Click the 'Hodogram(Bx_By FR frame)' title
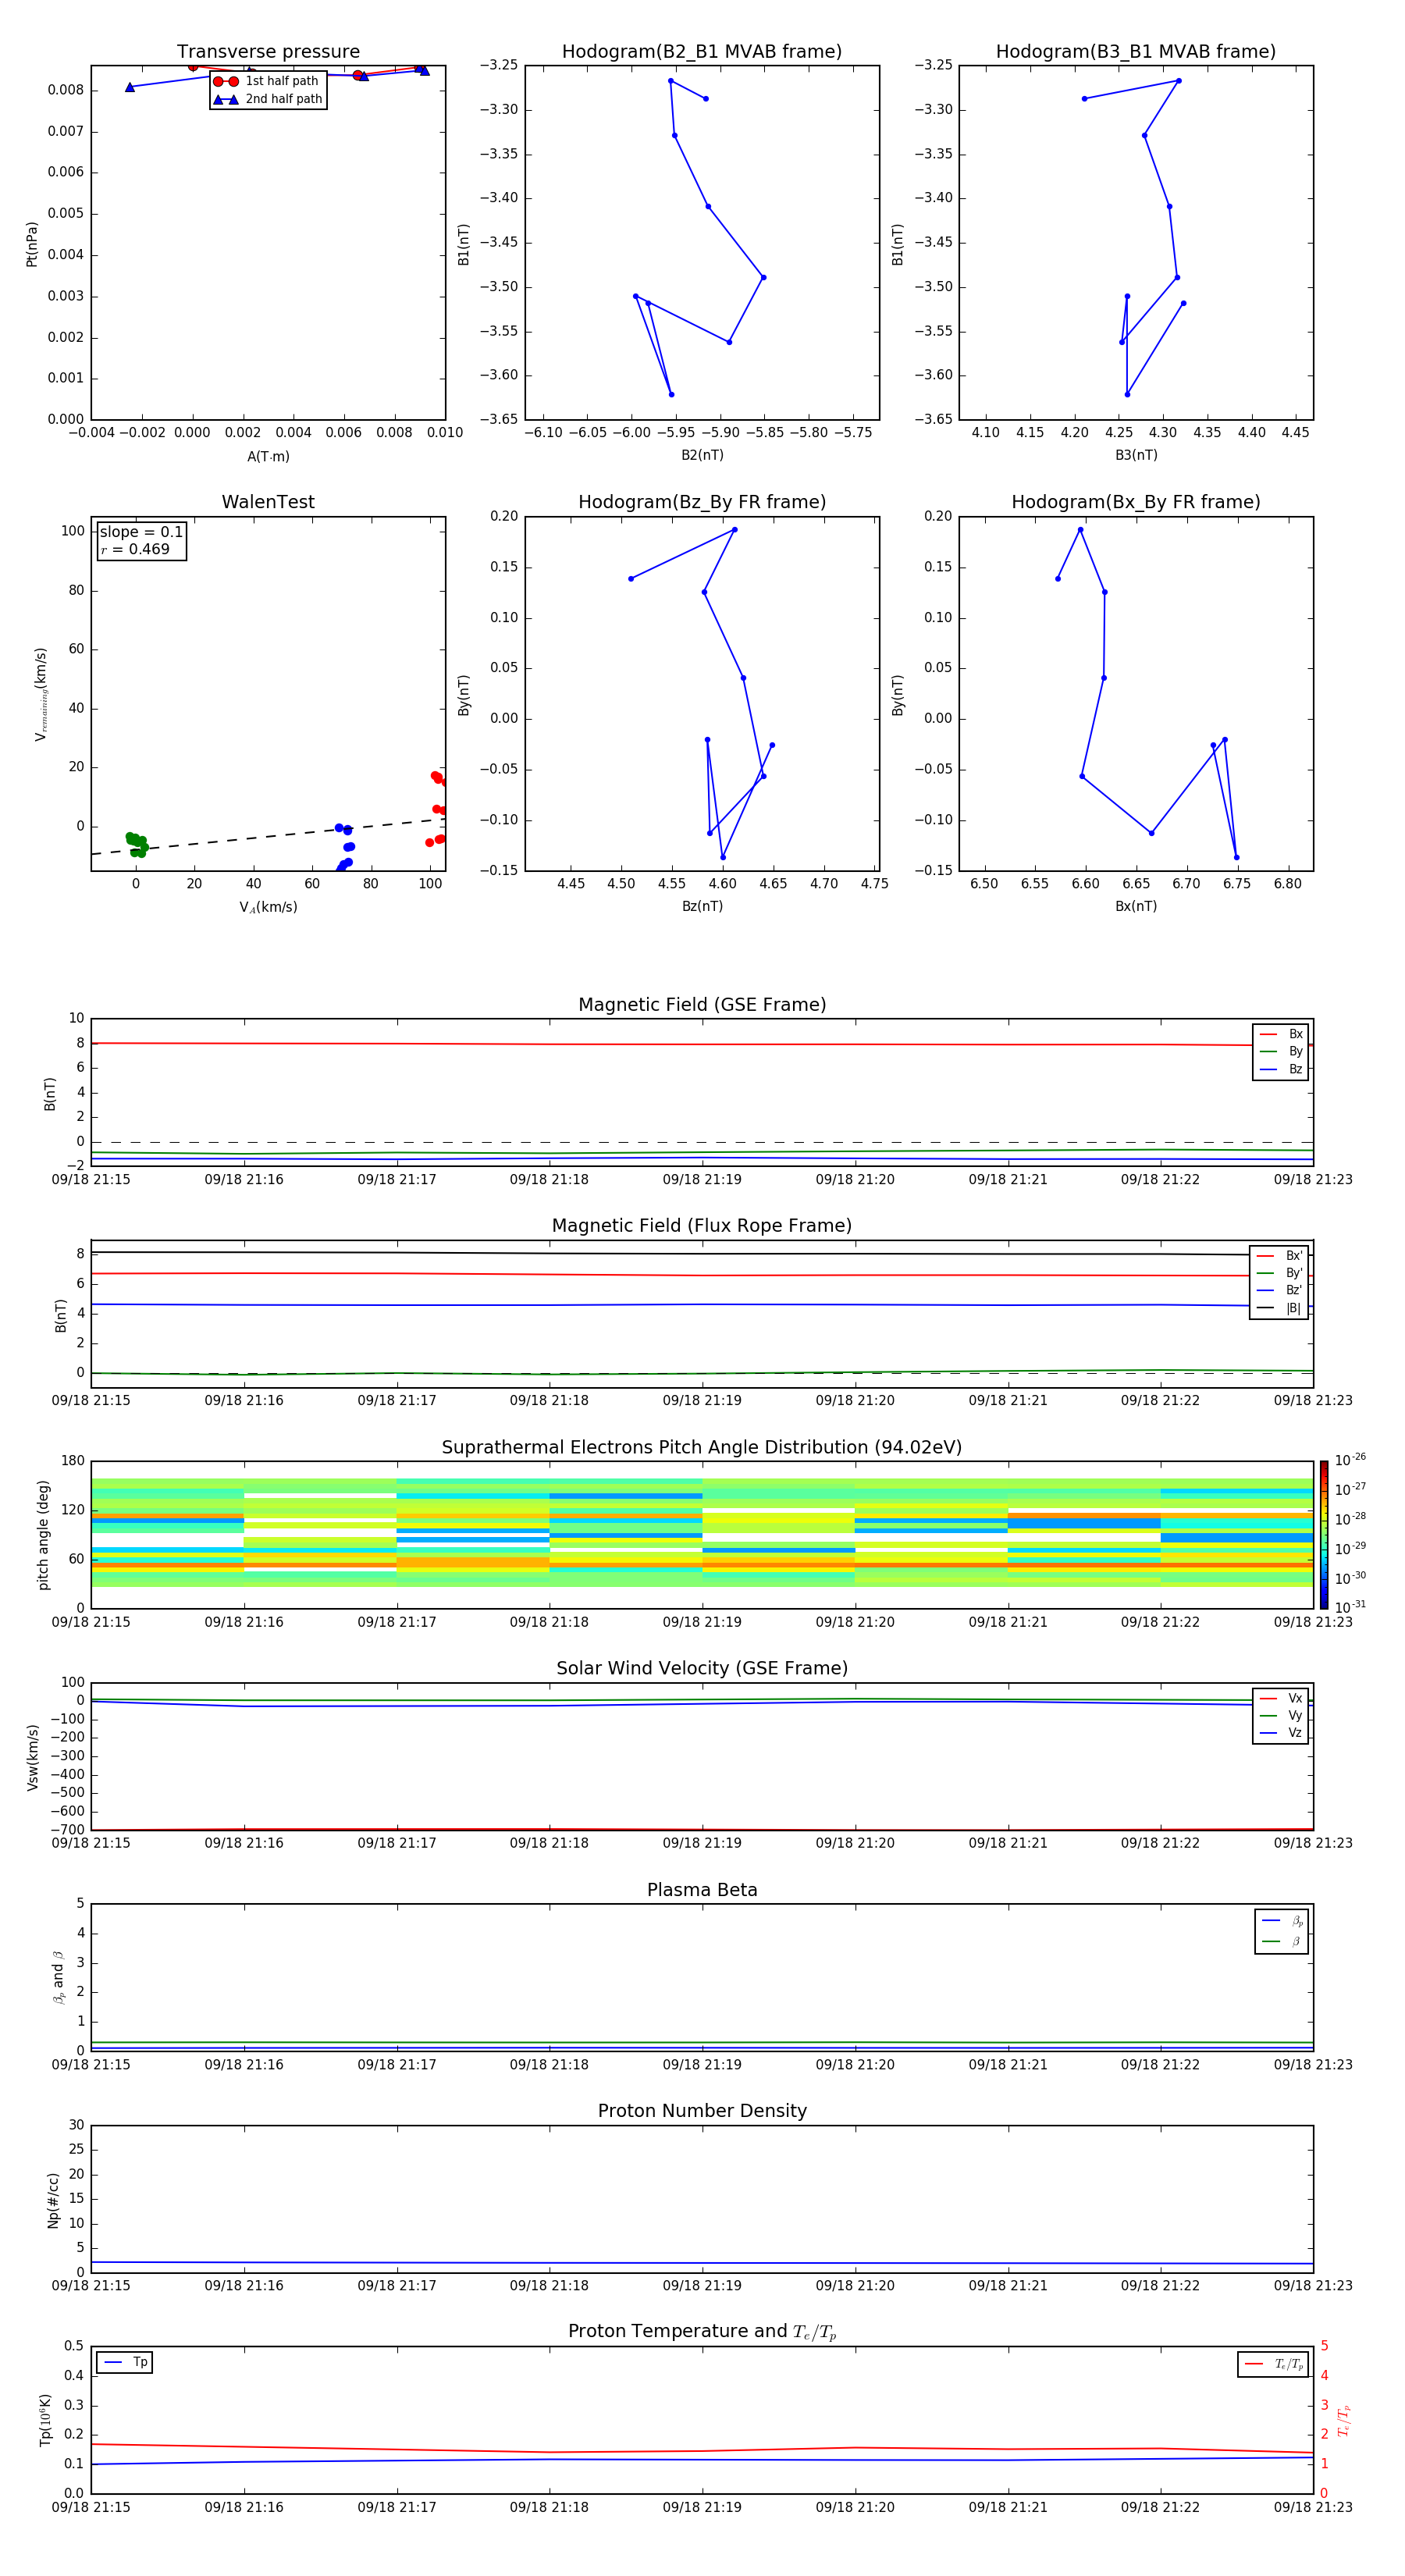The image size is (1405, 2576). click(1136, 502)
